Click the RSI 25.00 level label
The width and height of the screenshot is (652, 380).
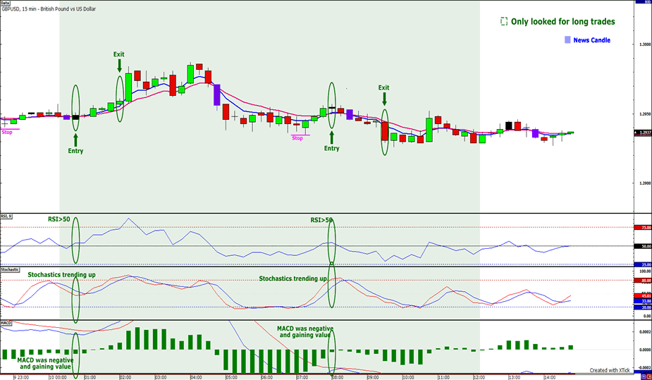click(x=643, y=264)
